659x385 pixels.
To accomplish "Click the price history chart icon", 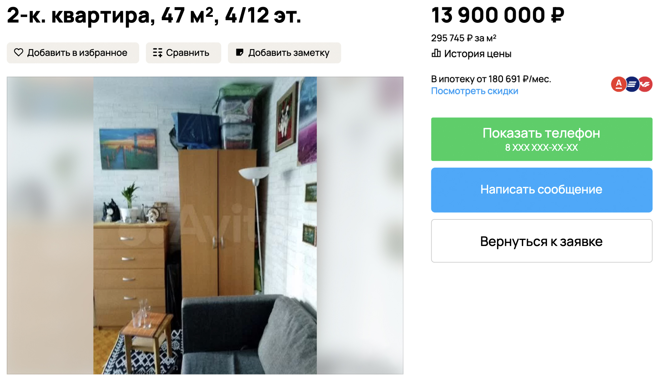I will (436, 53).
